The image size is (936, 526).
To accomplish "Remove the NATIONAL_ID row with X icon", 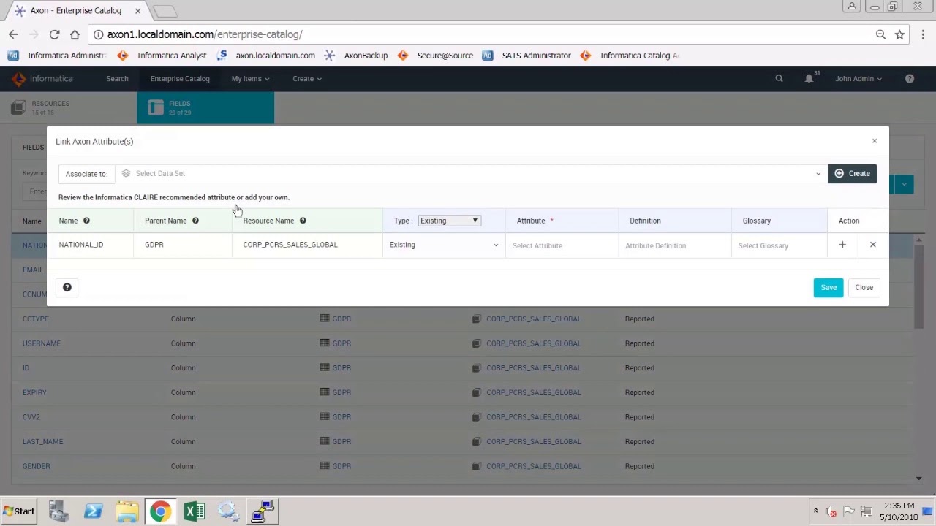I will pyautogui.click(x=872, y=245).
